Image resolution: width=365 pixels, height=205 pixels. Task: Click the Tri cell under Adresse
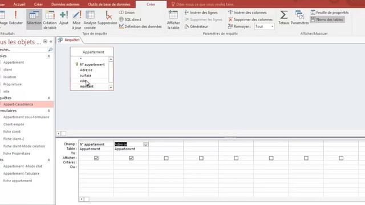click(131, 153)
